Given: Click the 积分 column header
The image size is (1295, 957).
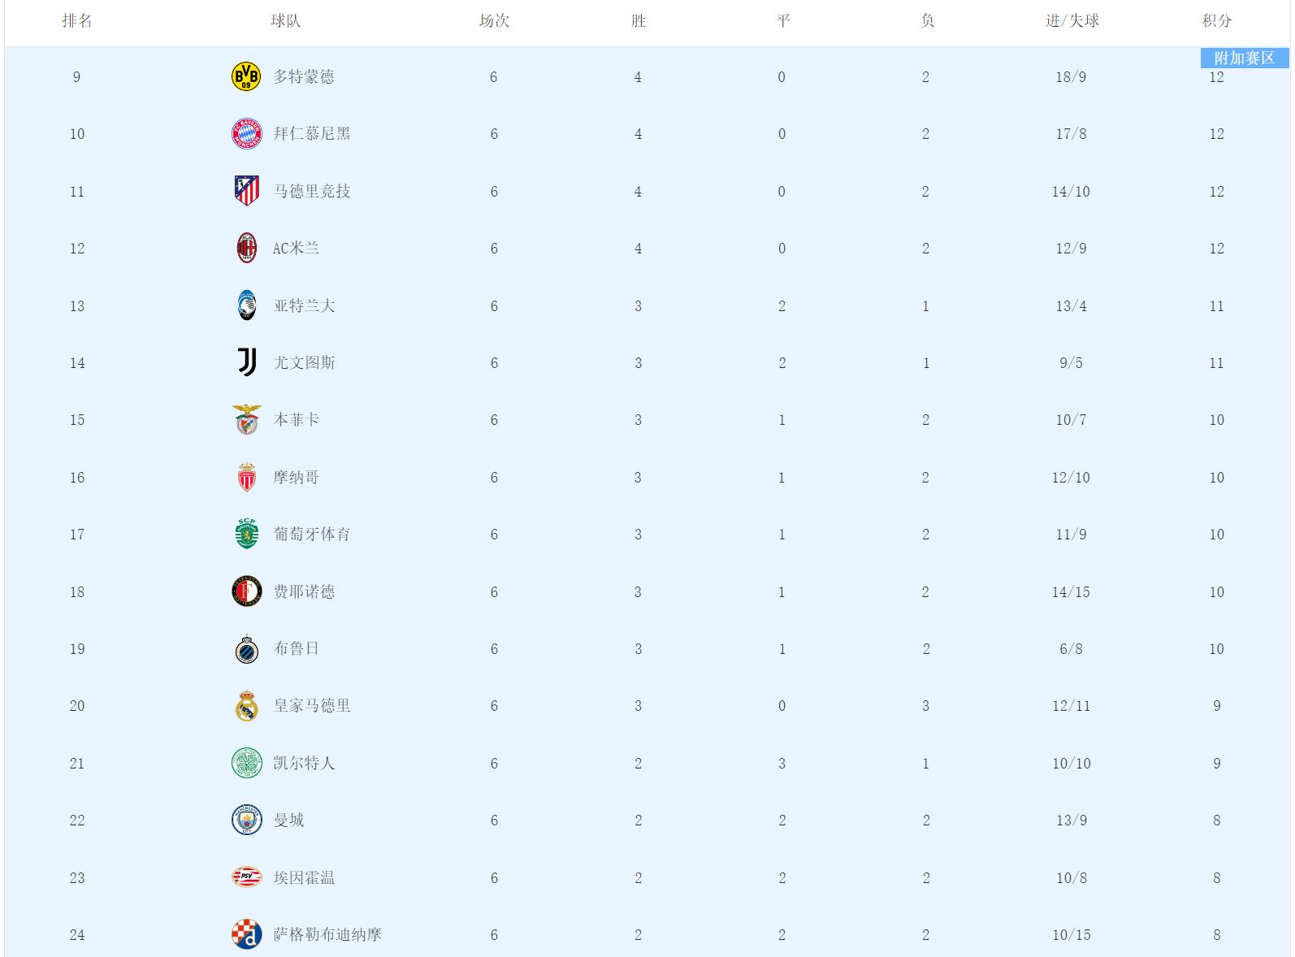Looking at the screenshot, I should (1216, 21).
